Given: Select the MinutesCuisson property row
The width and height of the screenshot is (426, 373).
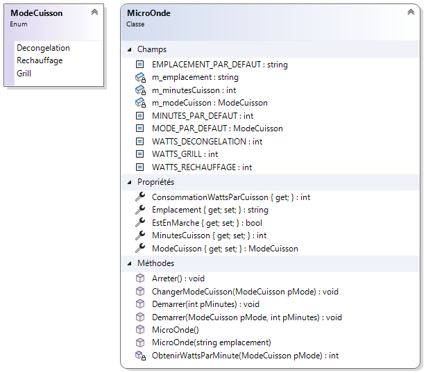Looking at the screenshot, I should coord(209,235).
